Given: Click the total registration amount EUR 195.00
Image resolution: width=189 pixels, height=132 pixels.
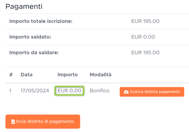Looking at the screenshot, I should click(x=145, y=21).
